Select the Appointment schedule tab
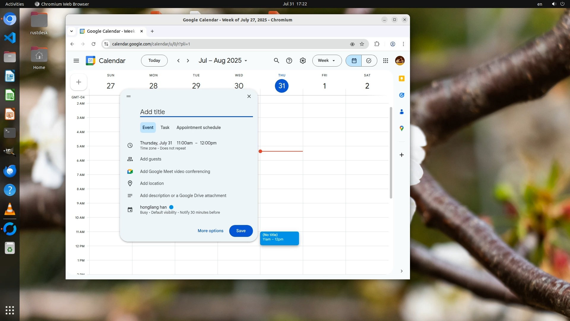The height and width of the screenshot is (321, 570). [x=198, y=128]
